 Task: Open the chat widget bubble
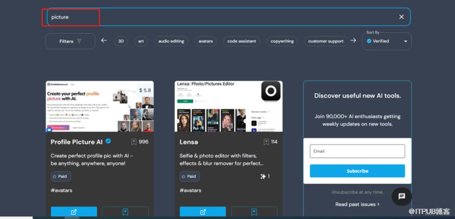click(402, 196)
